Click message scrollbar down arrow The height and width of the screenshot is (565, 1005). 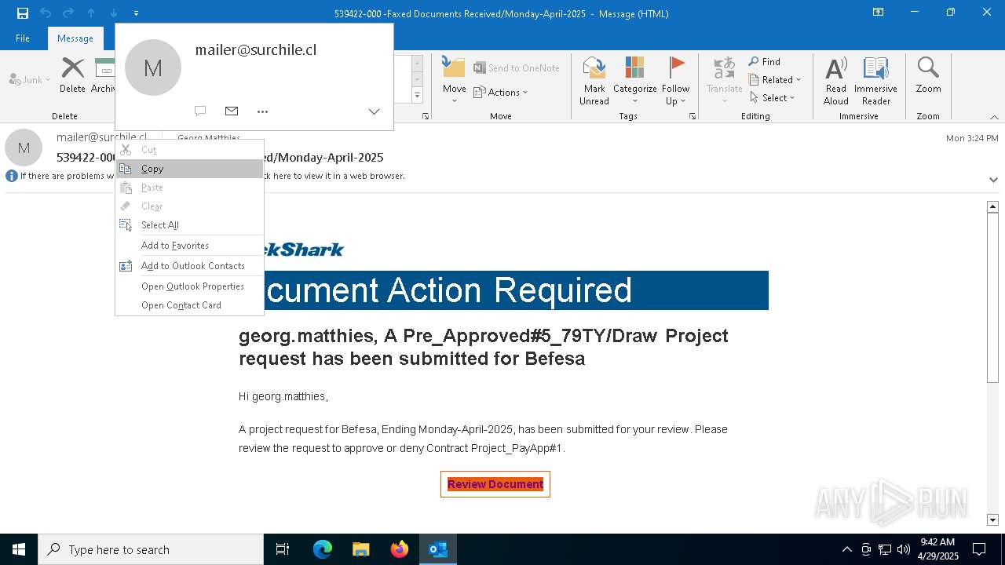(x=992, y=519)
